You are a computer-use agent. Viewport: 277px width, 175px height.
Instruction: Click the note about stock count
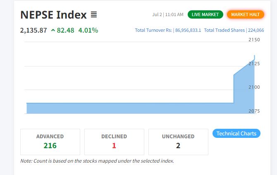click(97, 161)
